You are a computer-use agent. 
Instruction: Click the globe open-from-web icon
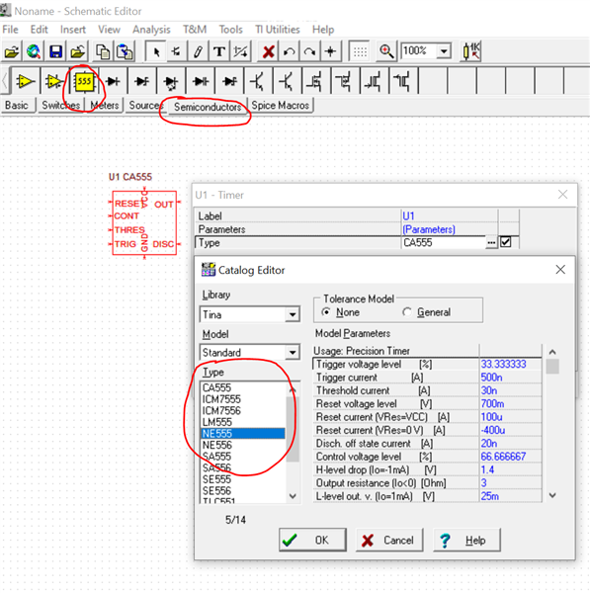point(34,51)
